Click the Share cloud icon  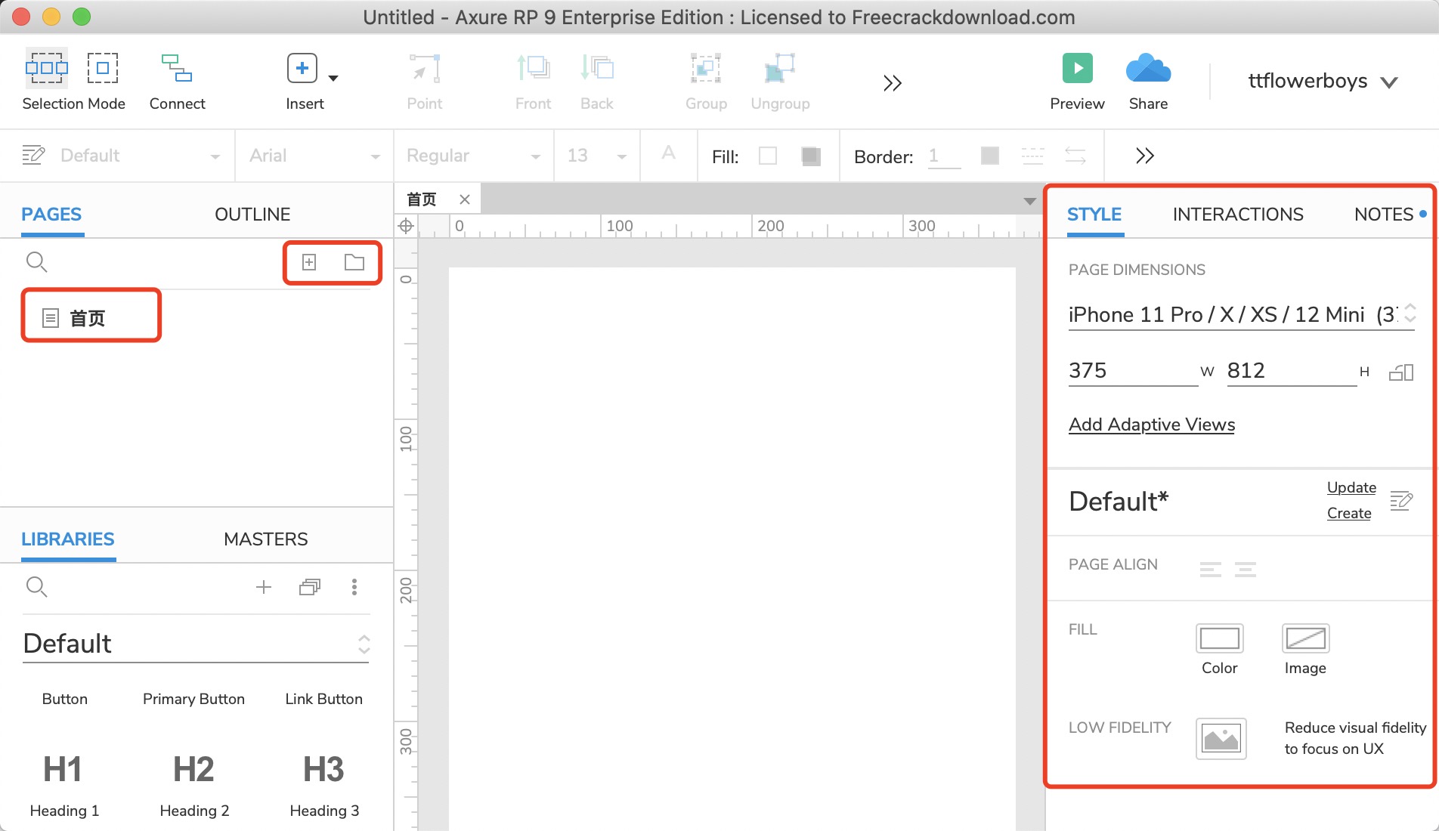pyautogui.click(x=1148, y=68)
